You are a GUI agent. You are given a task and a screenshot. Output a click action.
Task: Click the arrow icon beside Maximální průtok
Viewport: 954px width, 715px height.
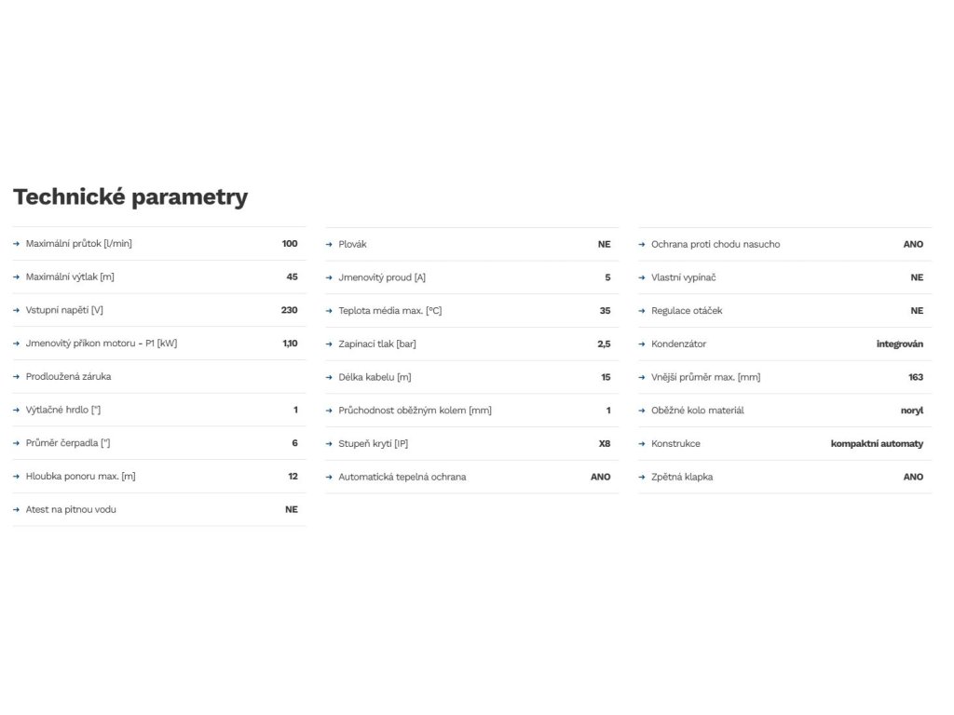pyautogui.click(x=17, y=244)
